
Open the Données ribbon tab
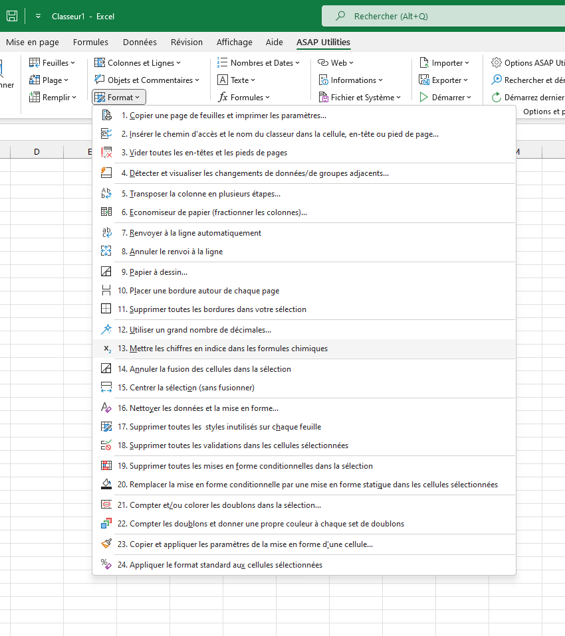(x=140, y=42)
